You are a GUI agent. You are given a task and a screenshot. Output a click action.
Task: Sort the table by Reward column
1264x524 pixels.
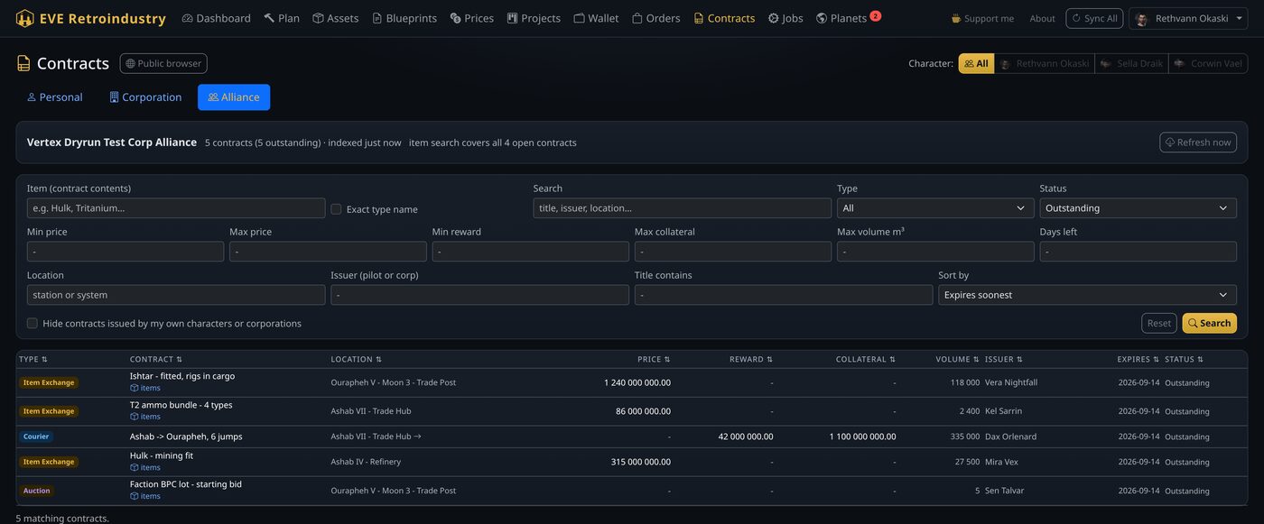[x=751, y=359]
